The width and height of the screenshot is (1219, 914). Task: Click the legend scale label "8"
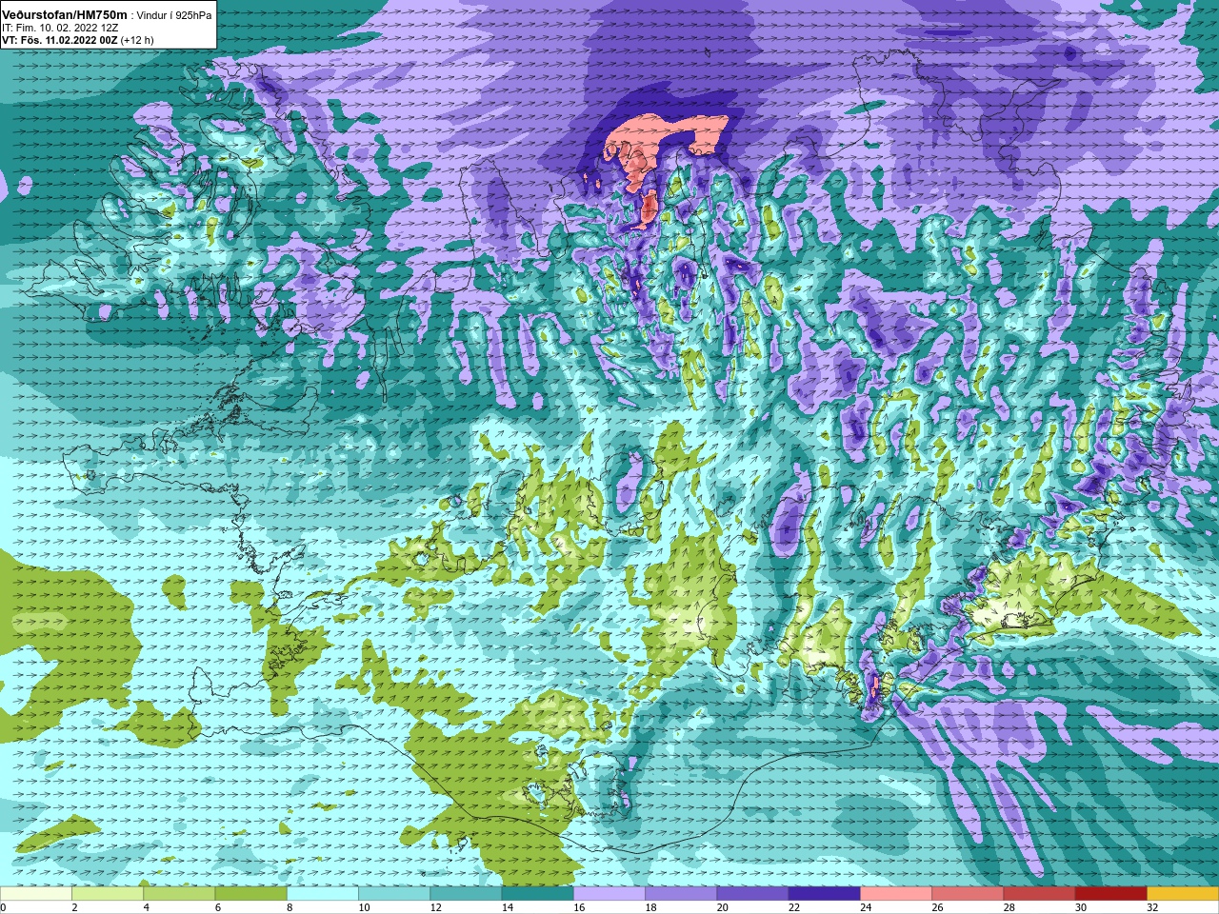pyautogui.click(x=290, y=907)
